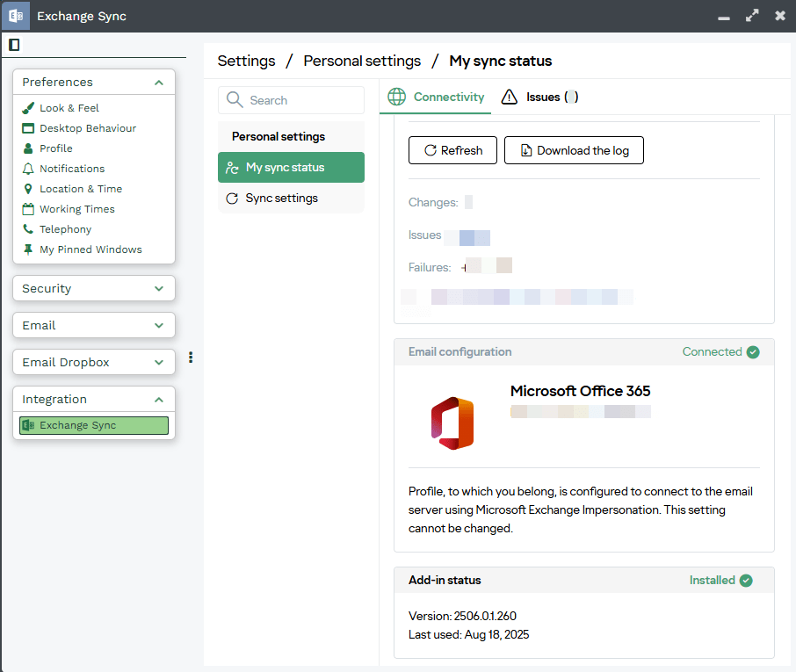
Task: Click the Issues warning triangle icon
Action: (x=510, y=97)
